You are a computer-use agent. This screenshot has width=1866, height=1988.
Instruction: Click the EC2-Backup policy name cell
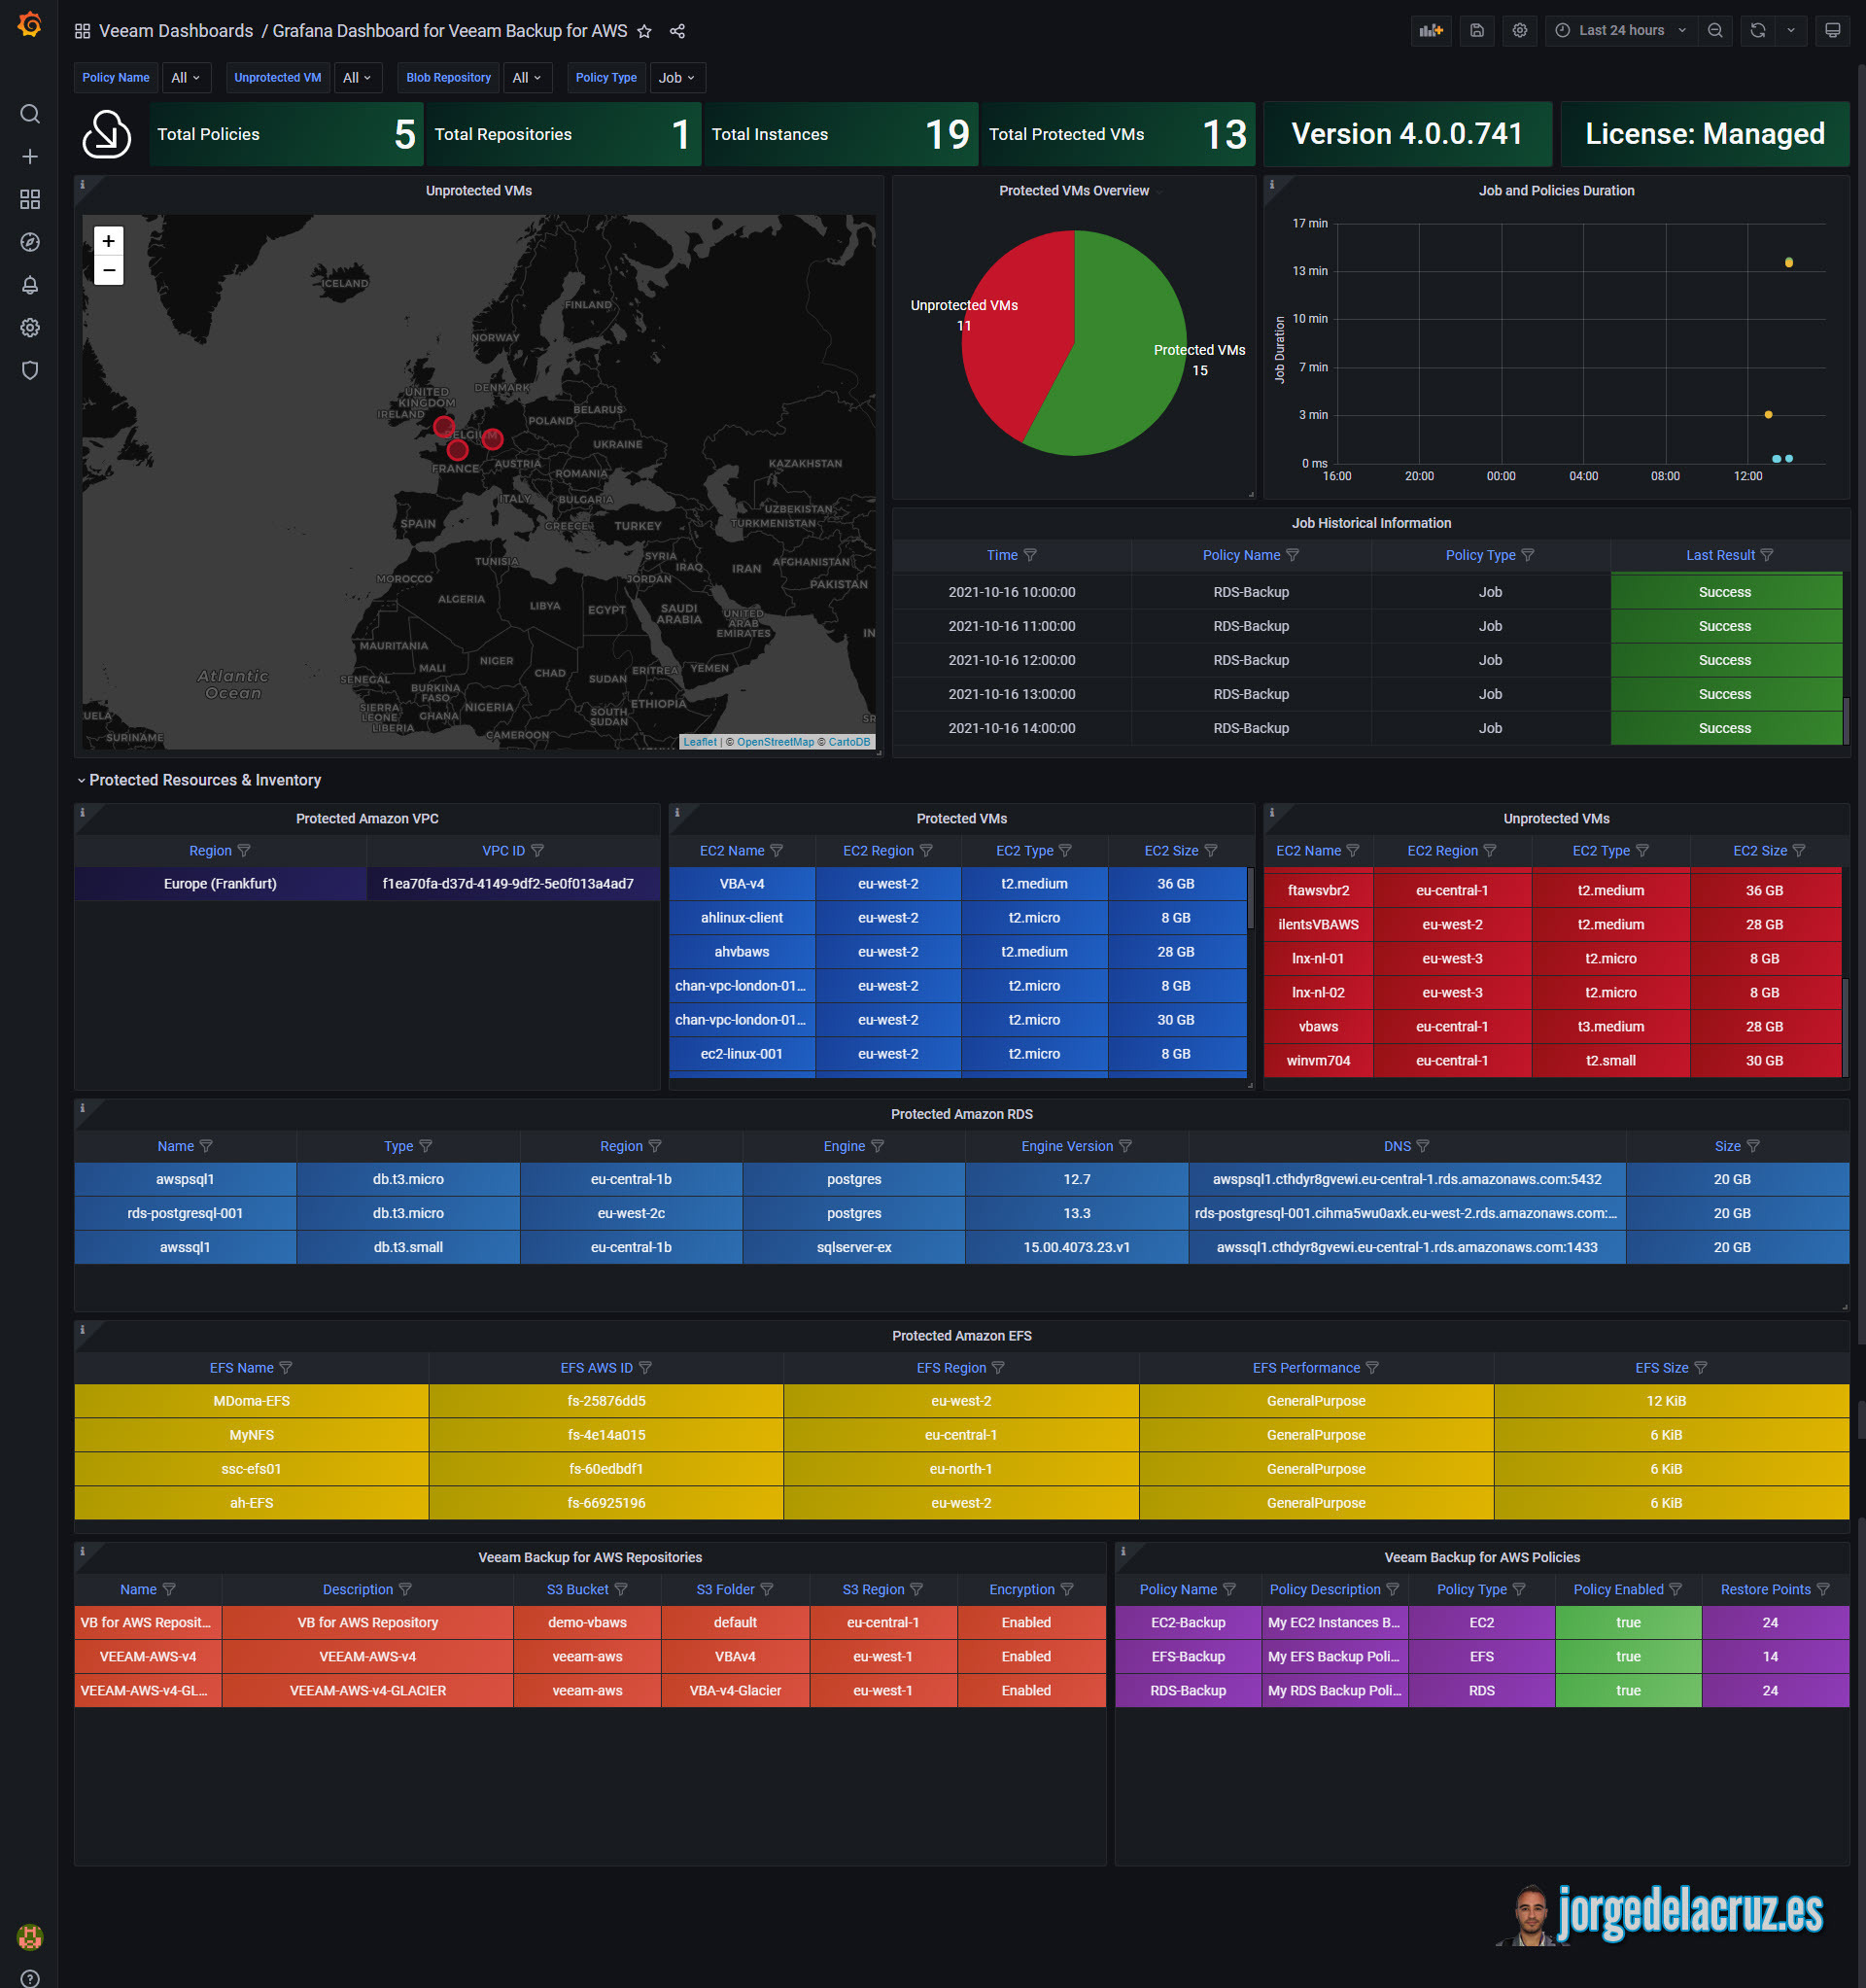click(1188, 1622)
